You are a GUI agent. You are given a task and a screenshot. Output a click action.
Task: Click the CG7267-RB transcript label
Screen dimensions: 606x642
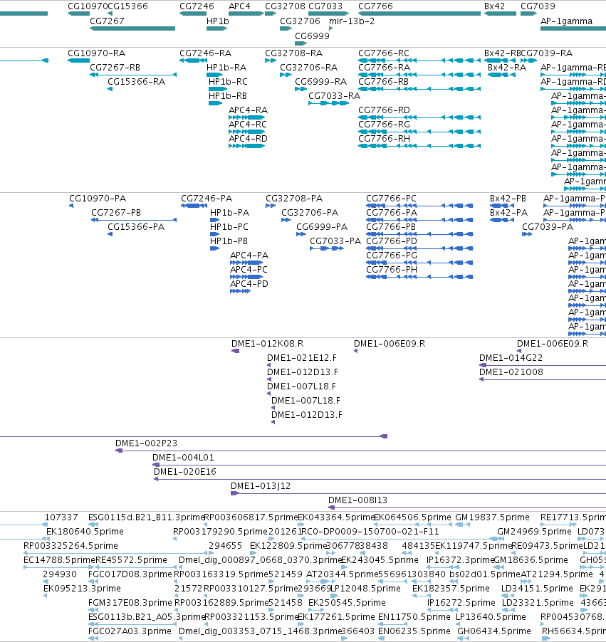[115, 68]
